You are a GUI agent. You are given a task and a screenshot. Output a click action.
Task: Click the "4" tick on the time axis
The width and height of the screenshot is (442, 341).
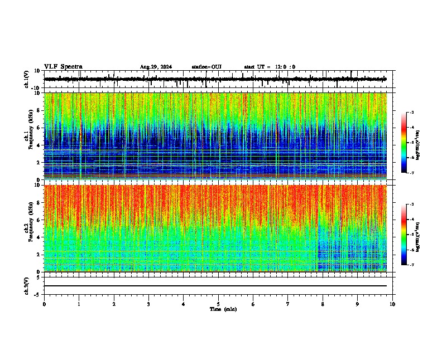(x=183, y=304)
